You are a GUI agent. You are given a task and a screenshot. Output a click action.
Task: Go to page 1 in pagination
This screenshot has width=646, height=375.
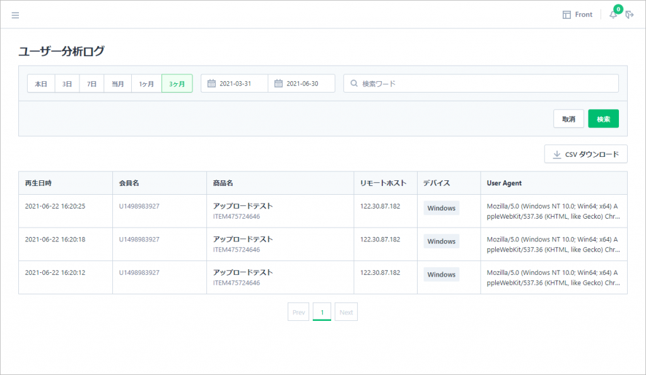pyautogui.click(x=322, y=312)
